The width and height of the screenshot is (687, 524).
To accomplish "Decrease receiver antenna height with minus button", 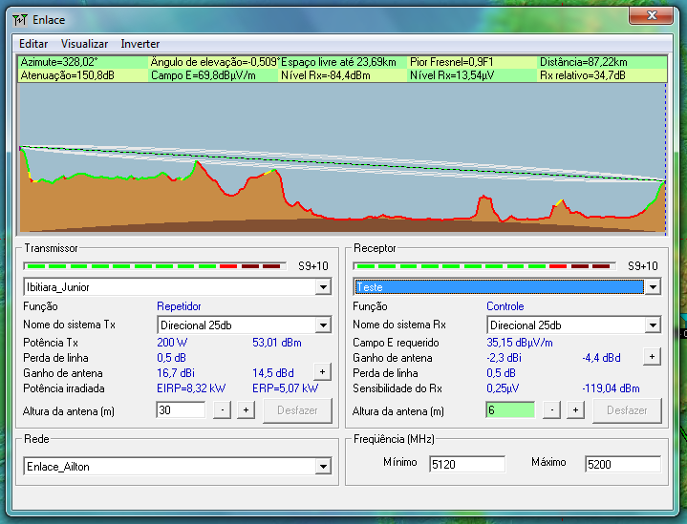I will click(551, 410).
